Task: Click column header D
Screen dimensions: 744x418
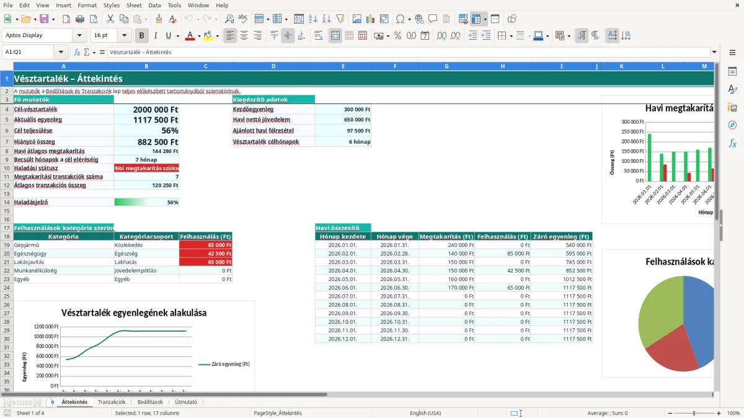Action: [x=273, y=66]
